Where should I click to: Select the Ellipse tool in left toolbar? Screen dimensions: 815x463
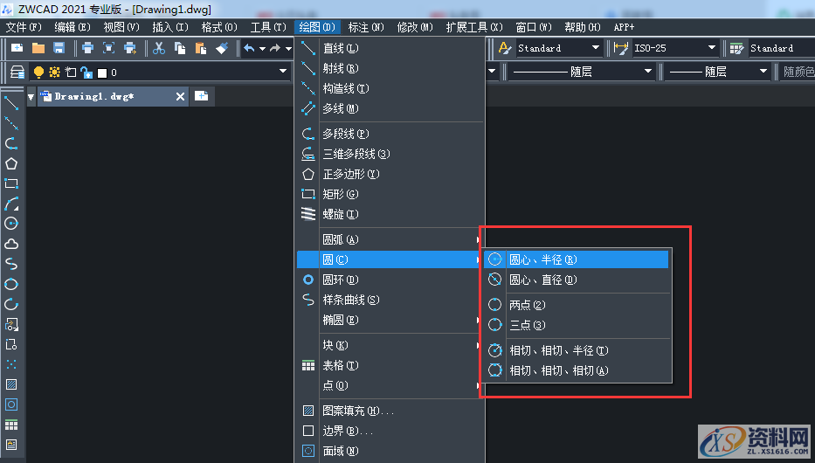[11, 284]
